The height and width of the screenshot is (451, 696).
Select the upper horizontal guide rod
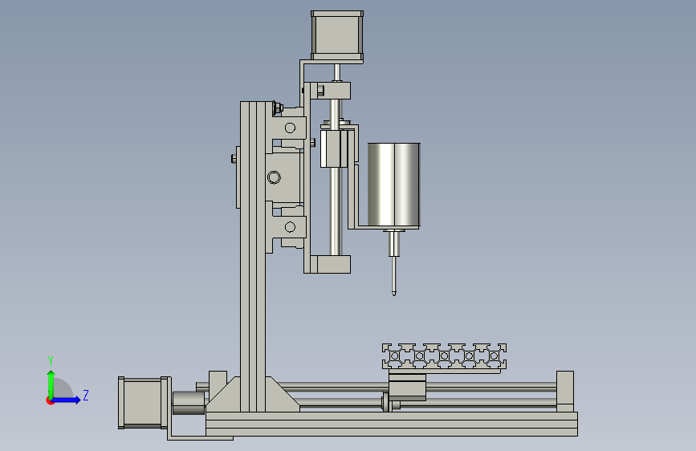(x=490, y=386)
